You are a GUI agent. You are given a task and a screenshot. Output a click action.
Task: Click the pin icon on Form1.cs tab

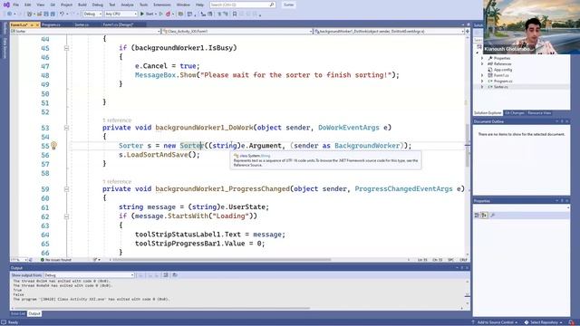pos(32,24)
